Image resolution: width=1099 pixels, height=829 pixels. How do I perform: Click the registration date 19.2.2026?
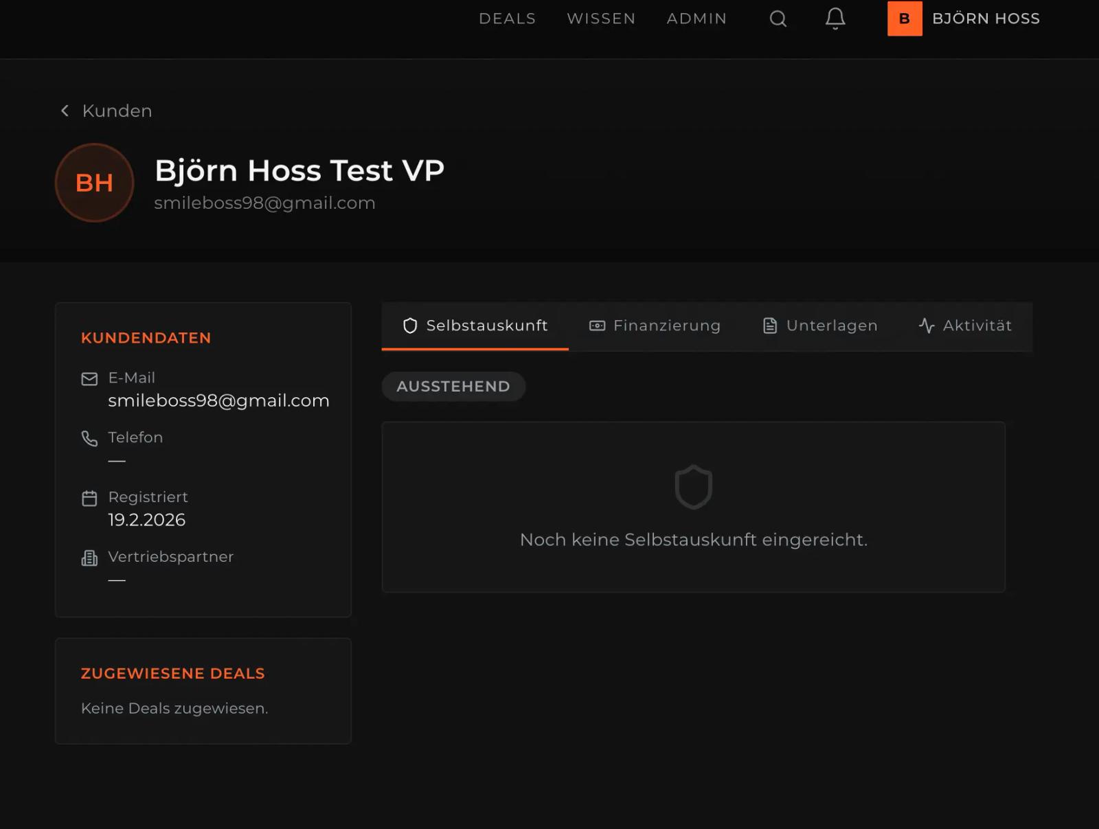[x=146, y=520]
